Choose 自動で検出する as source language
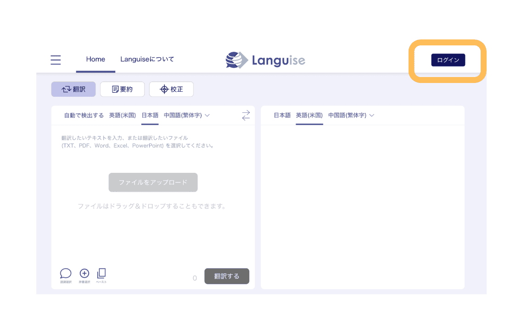This screenshot has width=516, height=320. [84, 116]
